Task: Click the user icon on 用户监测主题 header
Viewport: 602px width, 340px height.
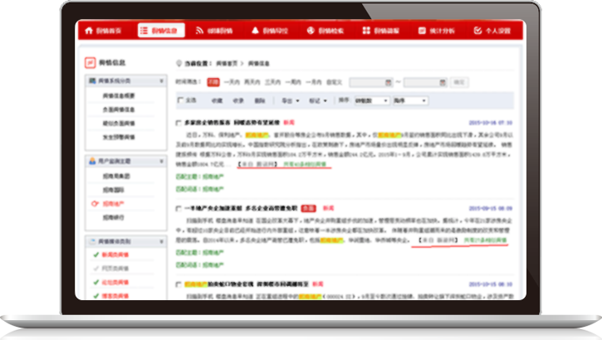Action: (92, 162)
